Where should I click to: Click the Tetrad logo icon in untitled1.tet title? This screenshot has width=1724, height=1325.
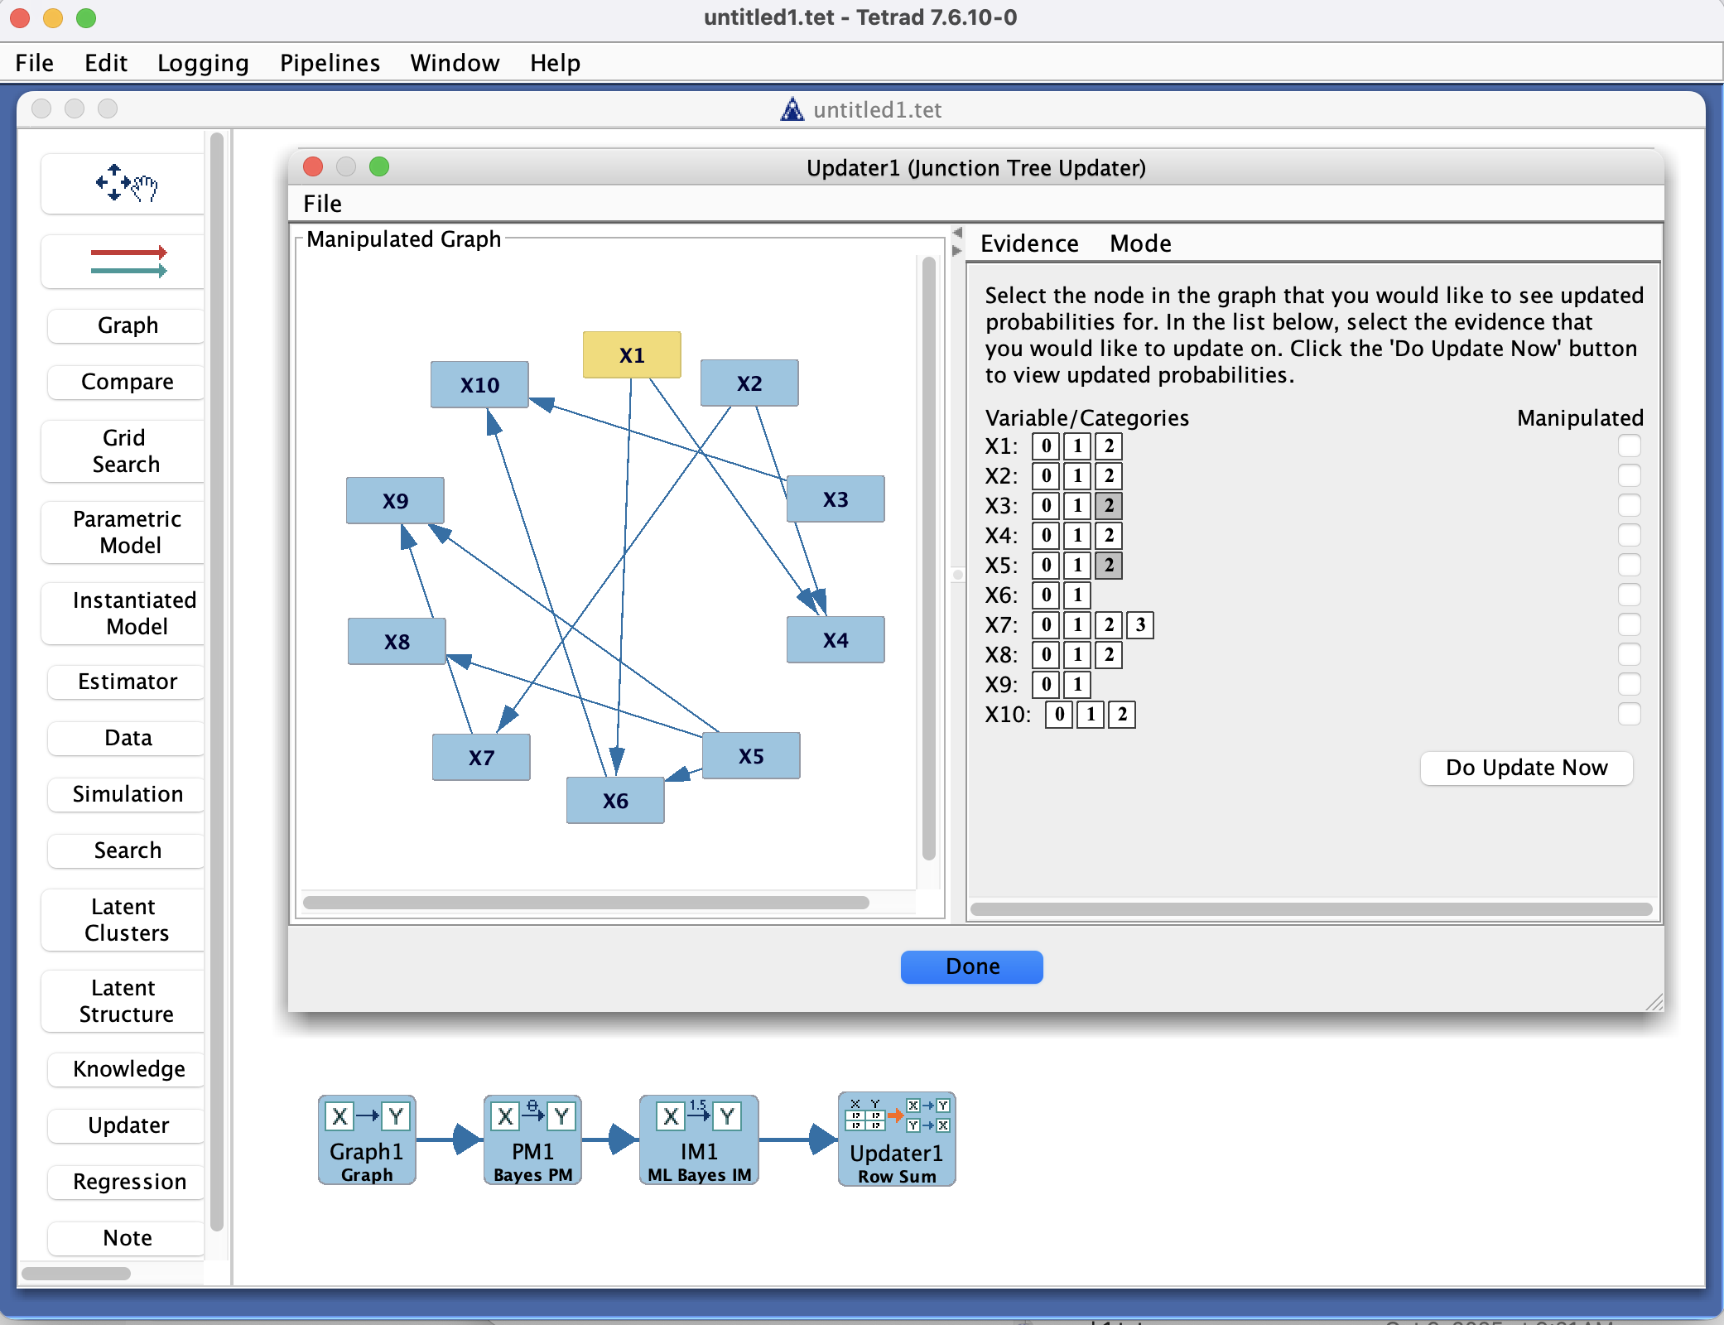(x=792, y=109)
